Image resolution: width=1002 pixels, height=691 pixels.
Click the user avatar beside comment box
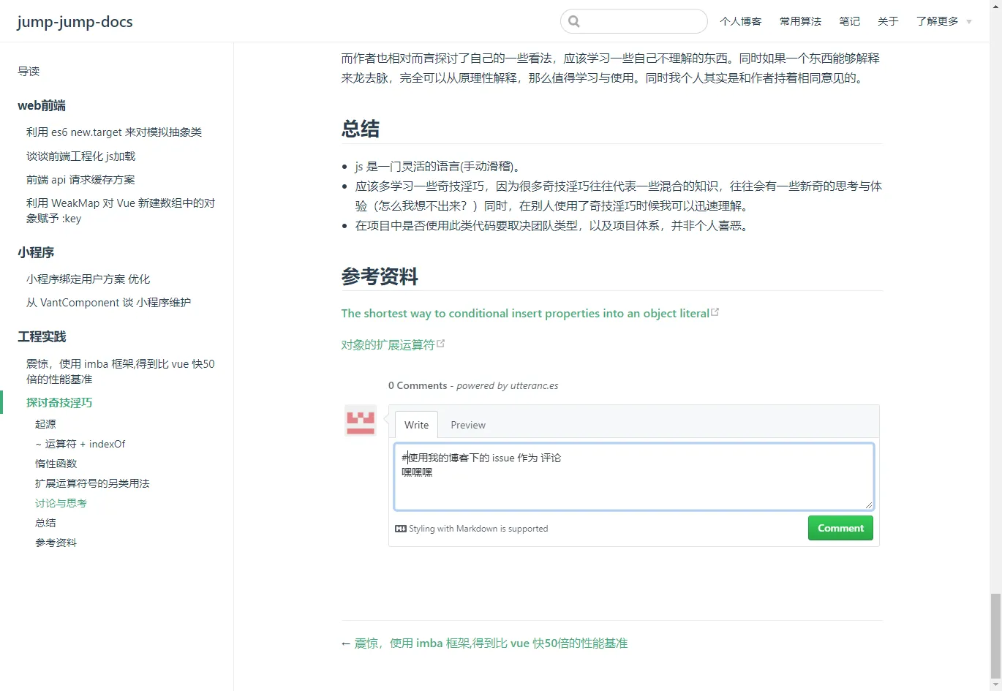361,420
